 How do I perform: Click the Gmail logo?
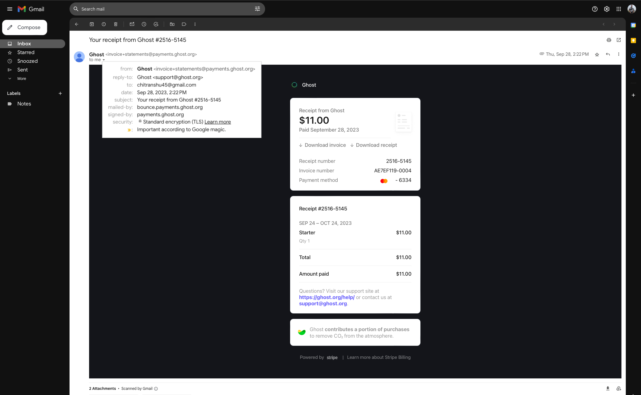[31, 9]
